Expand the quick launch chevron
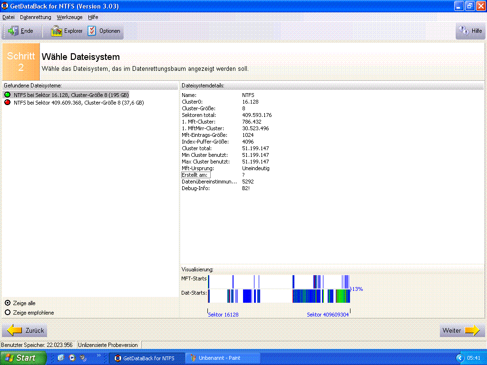The image size is (487, 365). [98, 355]
